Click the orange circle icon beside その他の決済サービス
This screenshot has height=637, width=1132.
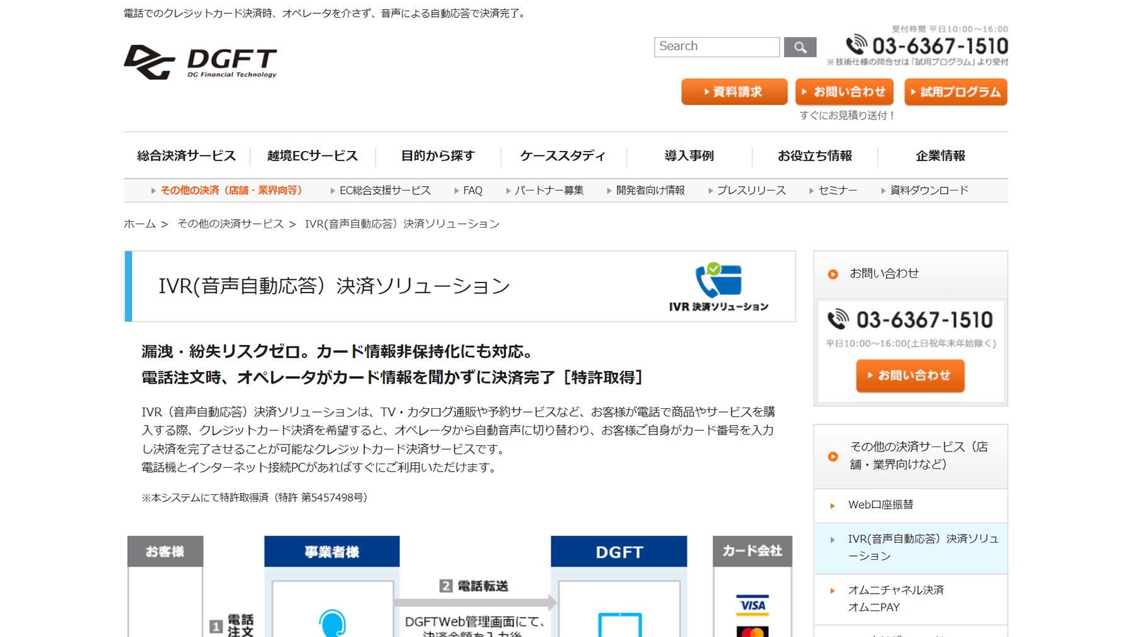pyautogui.click(x=833, y=457)
